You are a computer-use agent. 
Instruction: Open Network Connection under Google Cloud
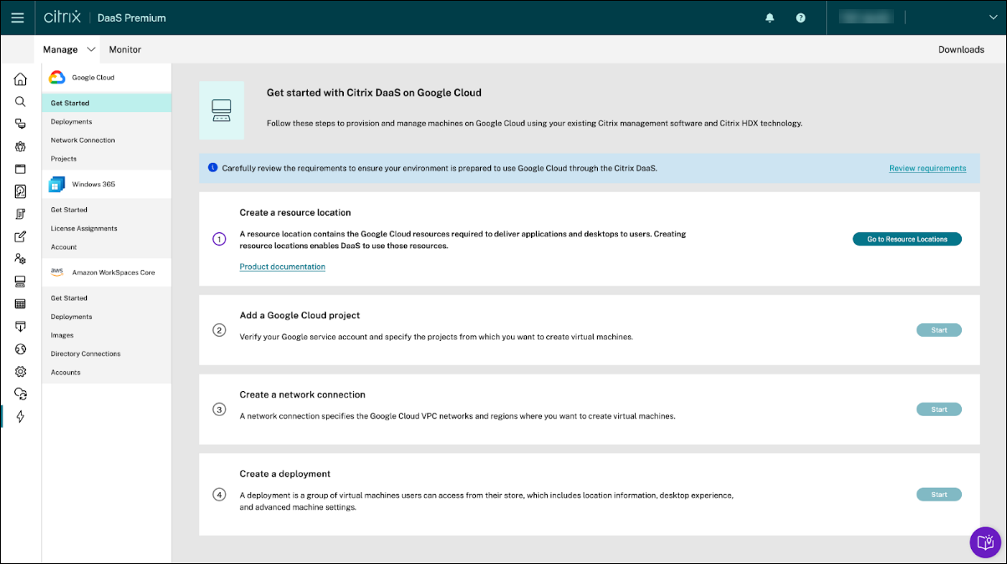coord(83,140)
